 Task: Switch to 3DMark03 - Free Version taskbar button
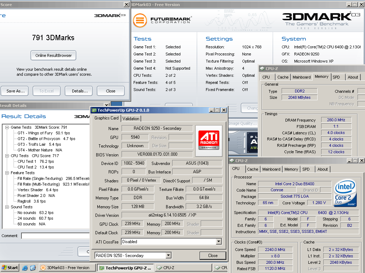point(67,268)
